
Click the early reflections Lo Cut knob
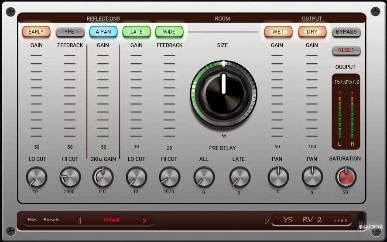[37, 177]
